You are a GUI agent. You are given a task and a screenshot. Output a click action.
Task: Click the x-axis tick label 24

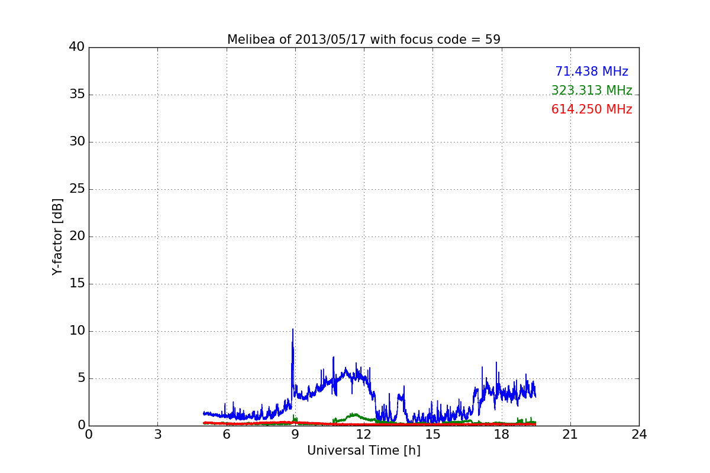click(639, 435)
